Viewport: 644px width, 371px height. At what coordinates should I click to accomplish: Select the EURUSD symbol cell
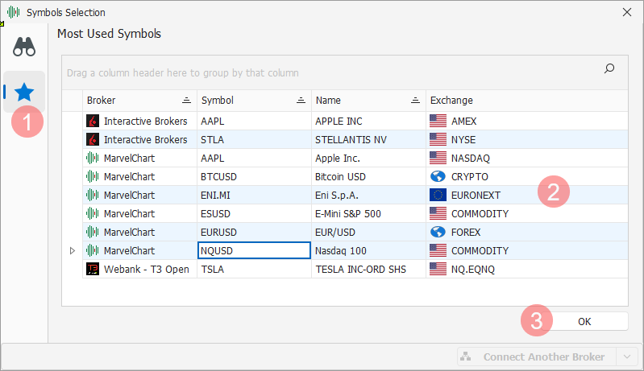tap(254, 232)
